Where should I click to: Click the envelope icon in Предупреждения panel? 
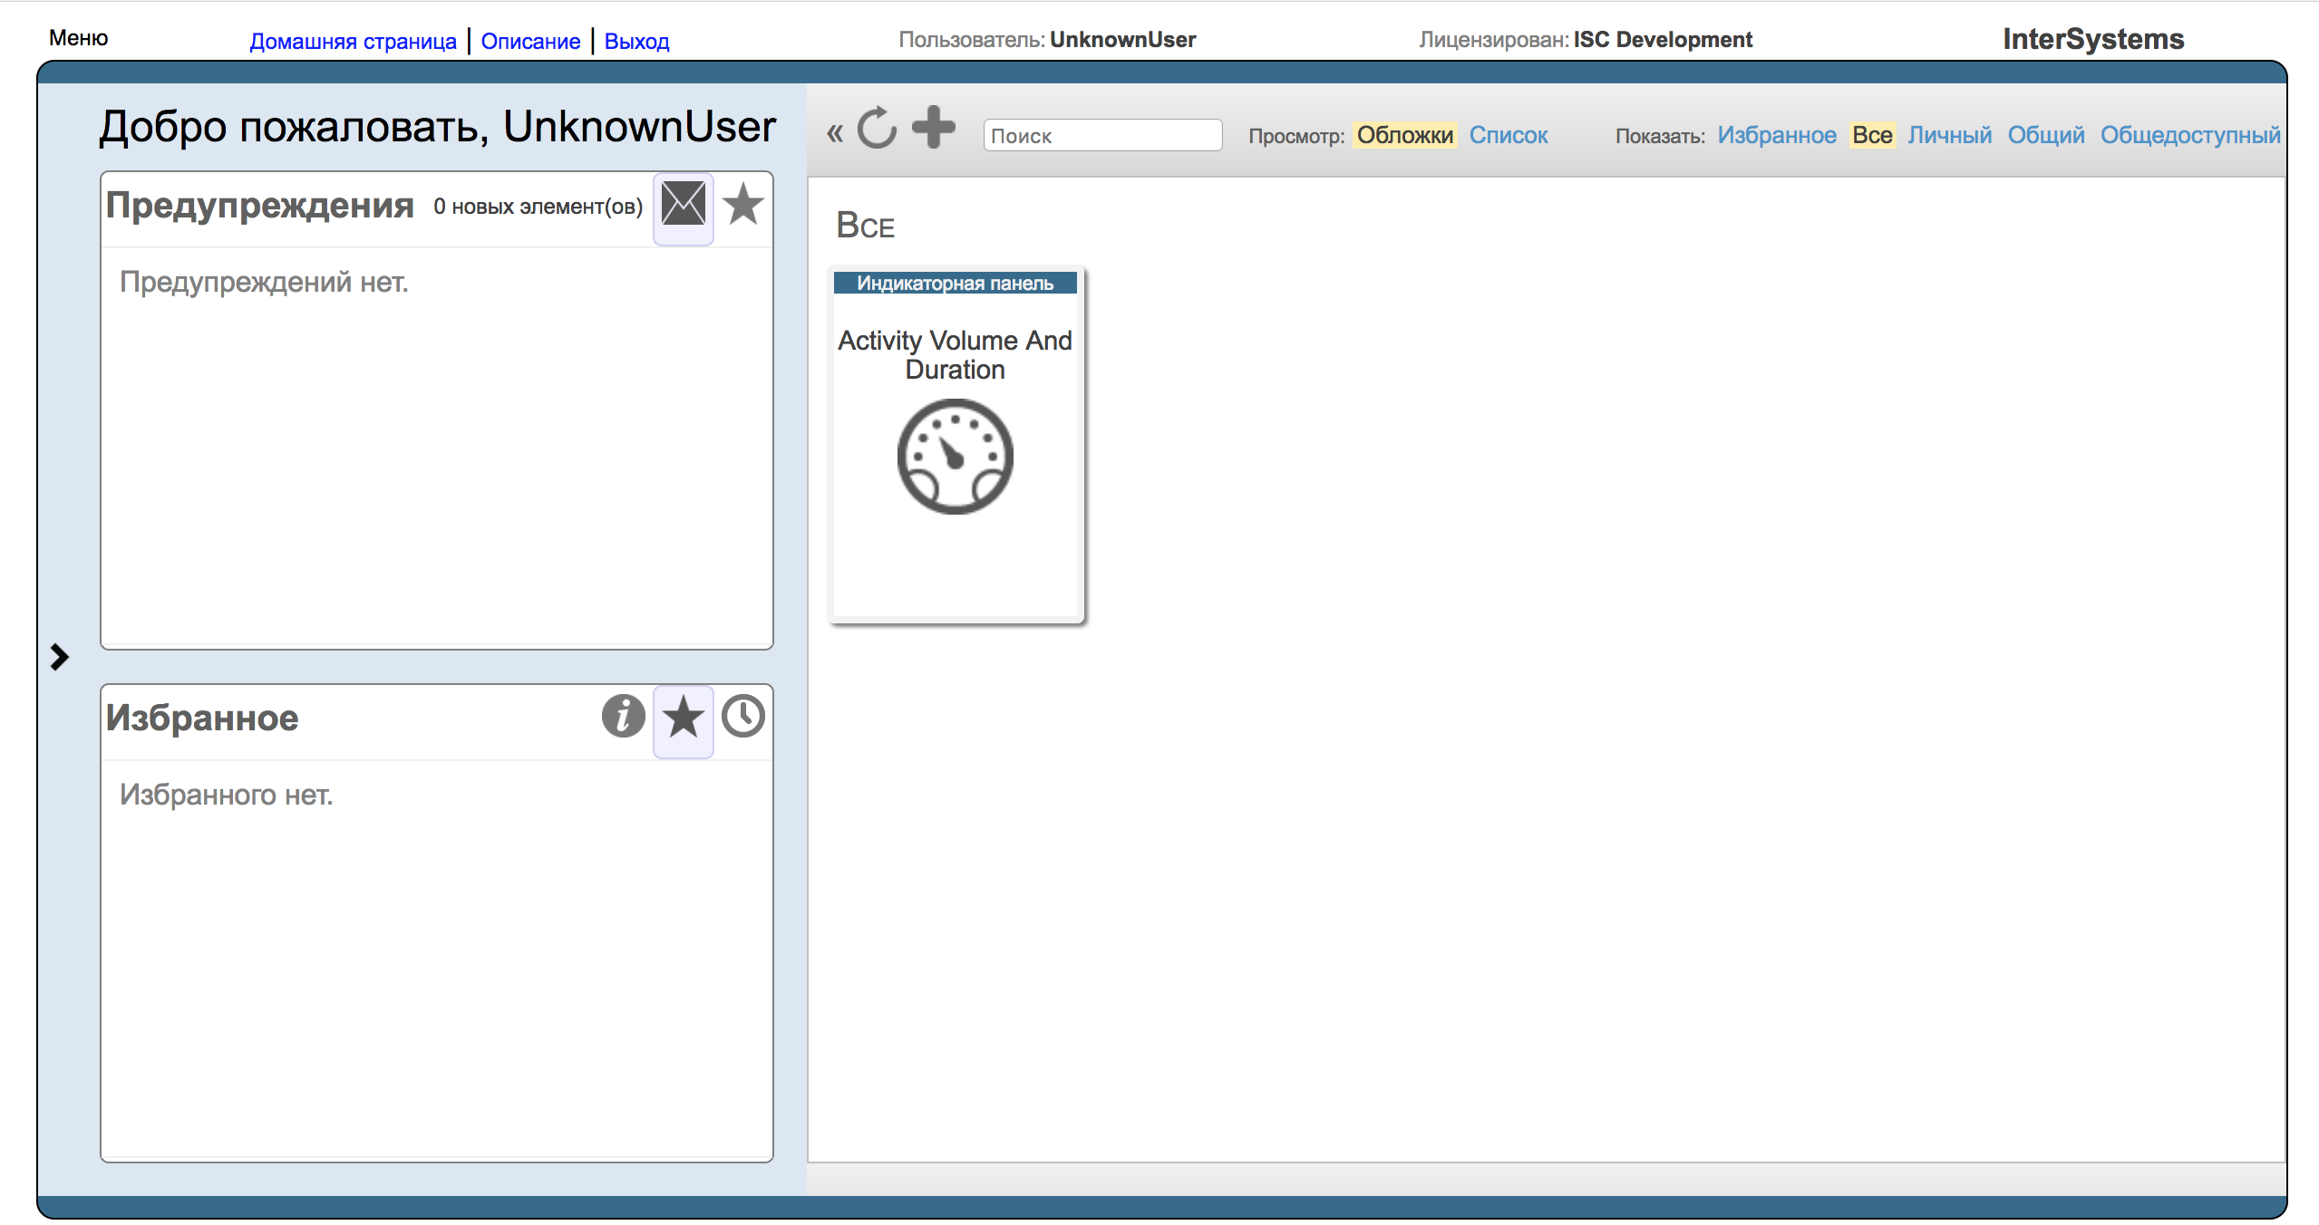pyautogui.click(x=683, y=204)
